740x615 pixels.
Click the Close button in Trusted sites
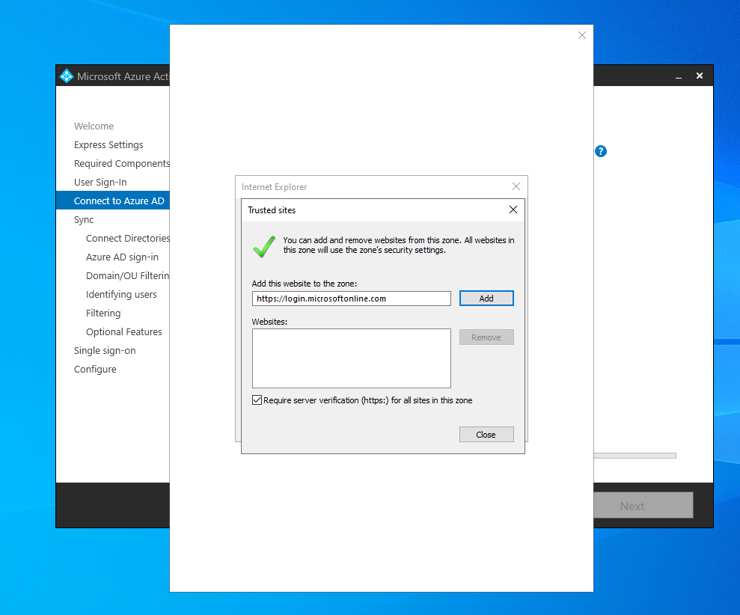click(486, 434)
